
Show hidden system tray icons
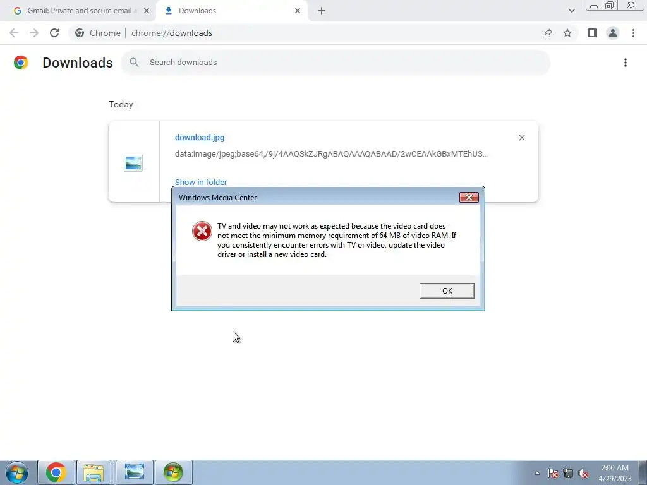point(537,473)
